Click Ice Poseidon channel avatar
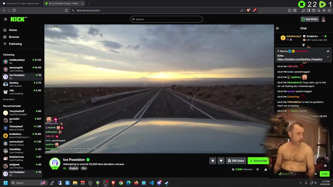This screenshot has height=187, width=333. (x=55, y=163)
